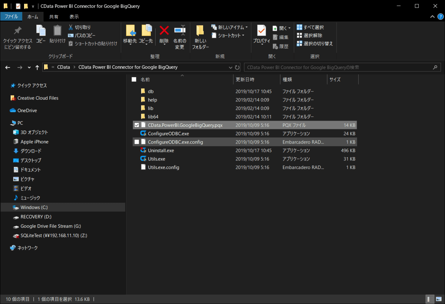Select Google Drive File Stream (G:)

click(50, 226)
